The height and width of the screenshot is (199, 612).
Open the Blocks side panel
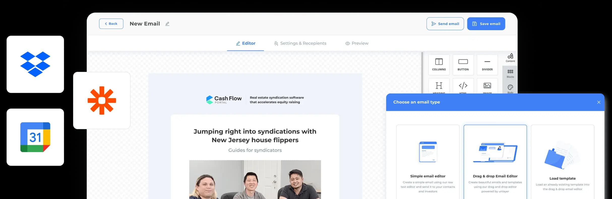[510, 74]
